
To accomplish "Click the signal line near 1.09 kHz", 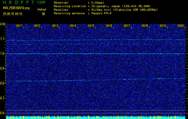I will pos(95,40).
